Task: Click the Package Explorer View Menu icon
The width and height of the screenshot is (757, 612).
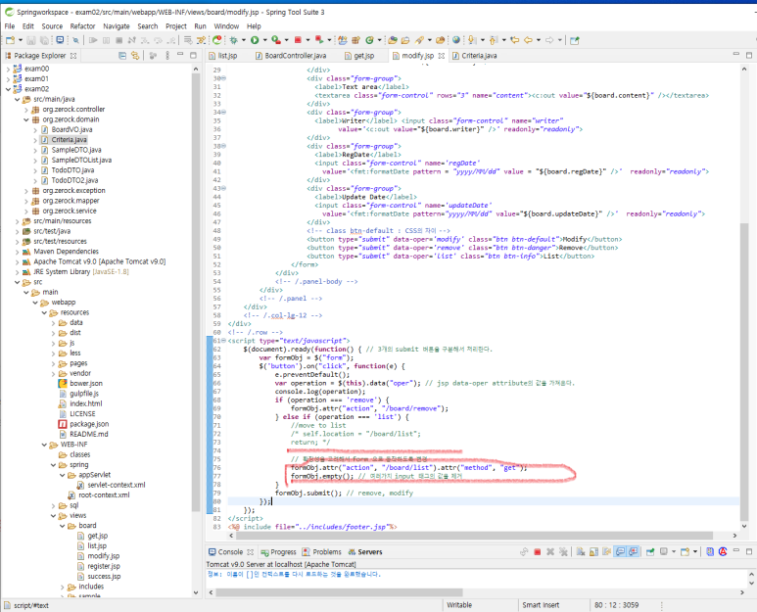Action: tap(167, 56)
